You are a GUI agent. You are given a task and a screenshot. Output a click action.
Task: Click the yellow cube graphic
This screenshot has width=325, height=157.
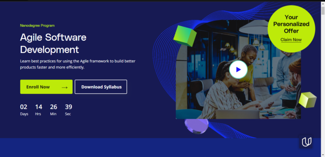click(308, 100)
